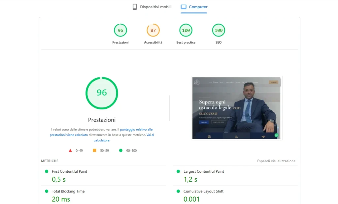338x204 pixels.
Task: Open the punteggio relativo alle prestazioni link
Action: tap(136, 130)
